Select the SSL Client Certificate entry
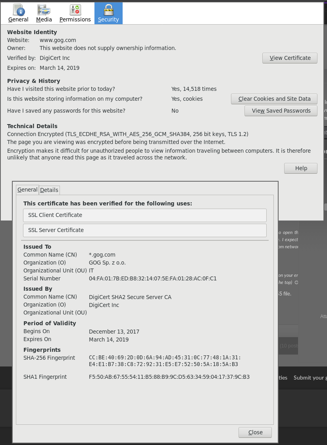This screenshot has height=445, width=327. tap(145, 215)
